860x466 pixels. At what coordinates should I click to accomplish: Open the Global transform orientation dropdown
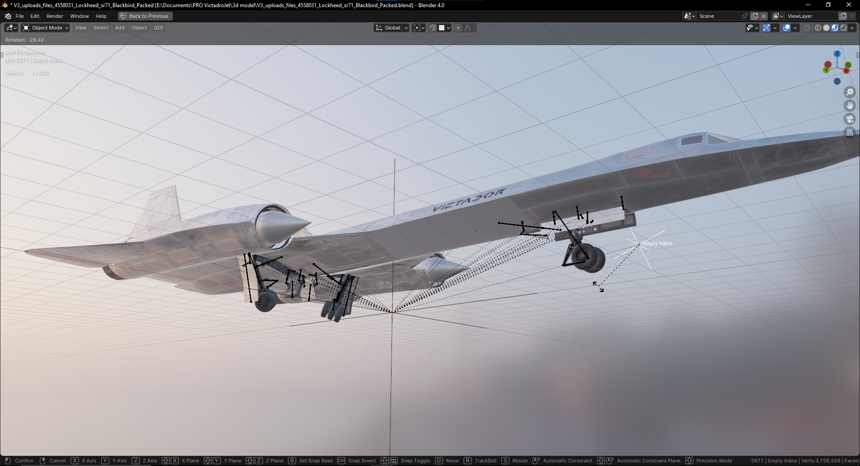coord(392,28)
